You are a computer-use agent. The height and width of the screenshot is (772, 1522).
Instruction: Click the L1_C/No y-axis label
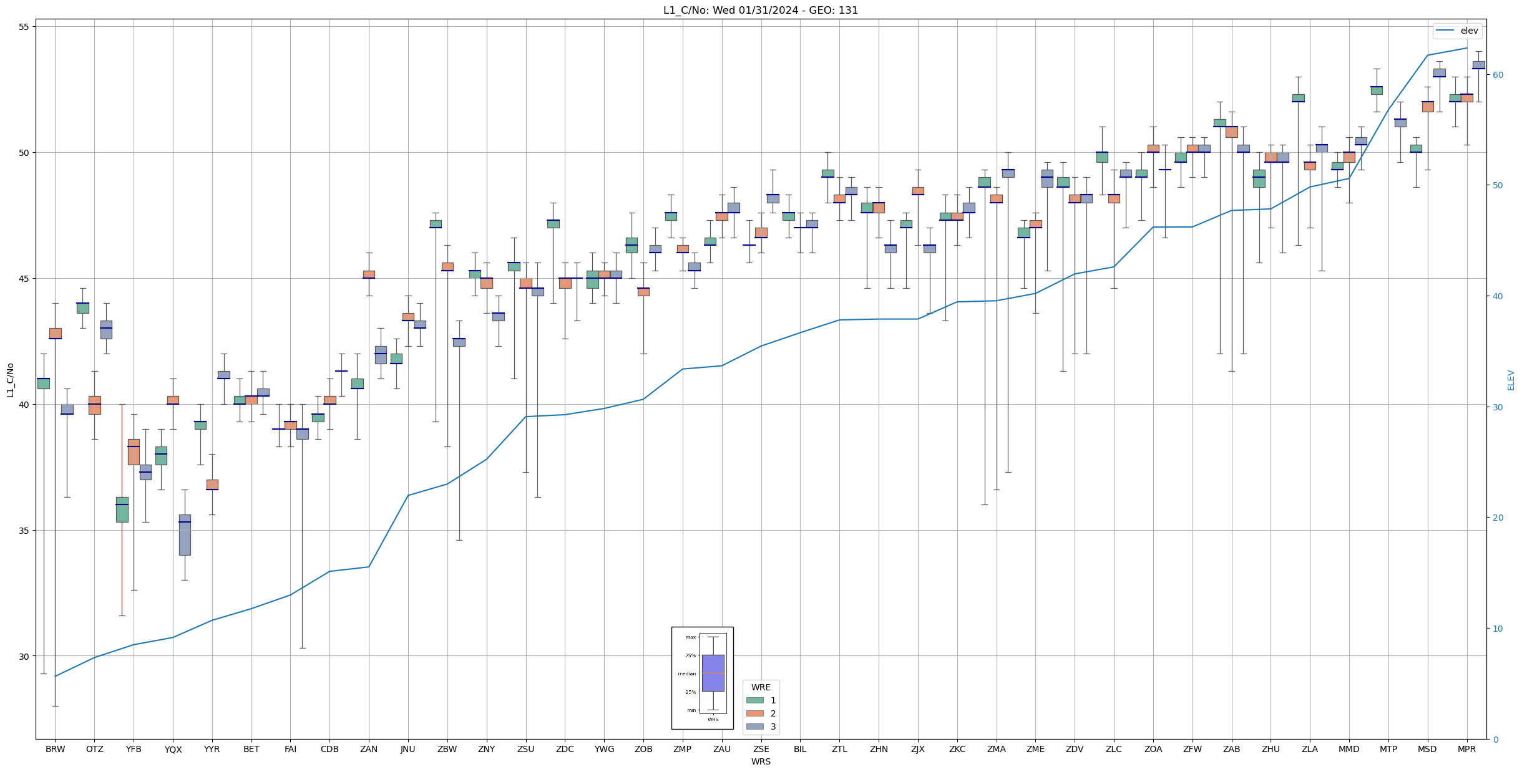[x=10, y=379]
